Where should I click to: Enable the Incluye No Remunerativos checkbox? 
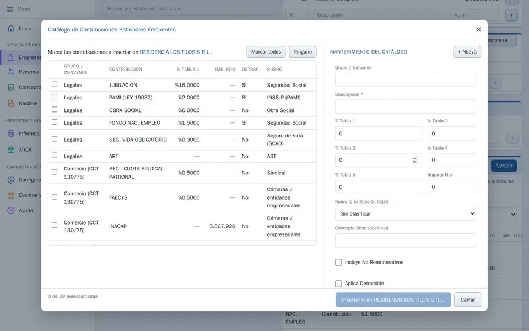point(338,263)
